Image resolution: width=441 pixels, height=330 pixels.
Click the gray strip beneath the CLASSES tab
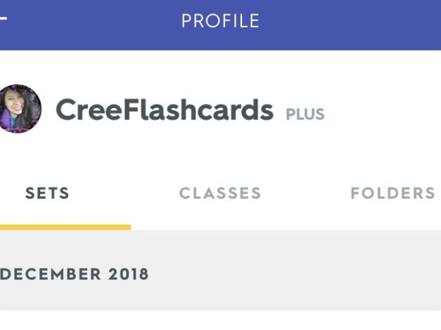[x=220, y=239]
